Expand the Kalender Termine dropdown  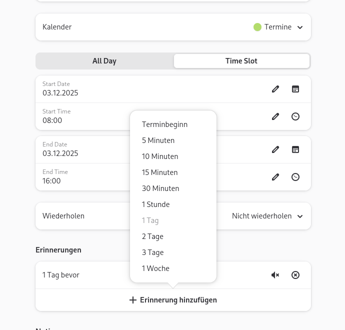[x=300, y=27]
